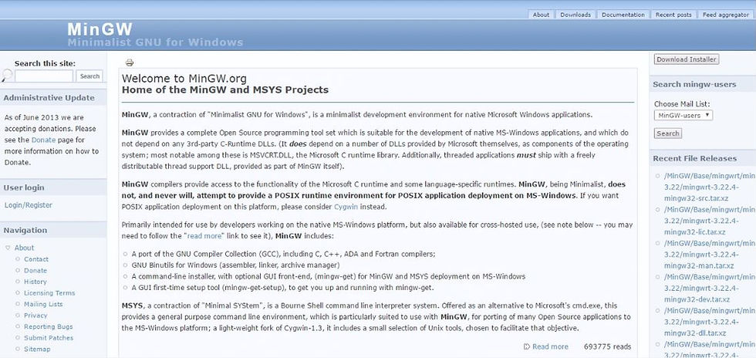
Task: Open the Feed aggregator tab
Action: point(726,15)
